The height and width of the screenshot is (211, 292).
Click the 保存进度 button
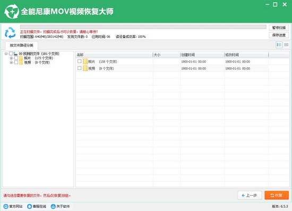click(279, 35)
